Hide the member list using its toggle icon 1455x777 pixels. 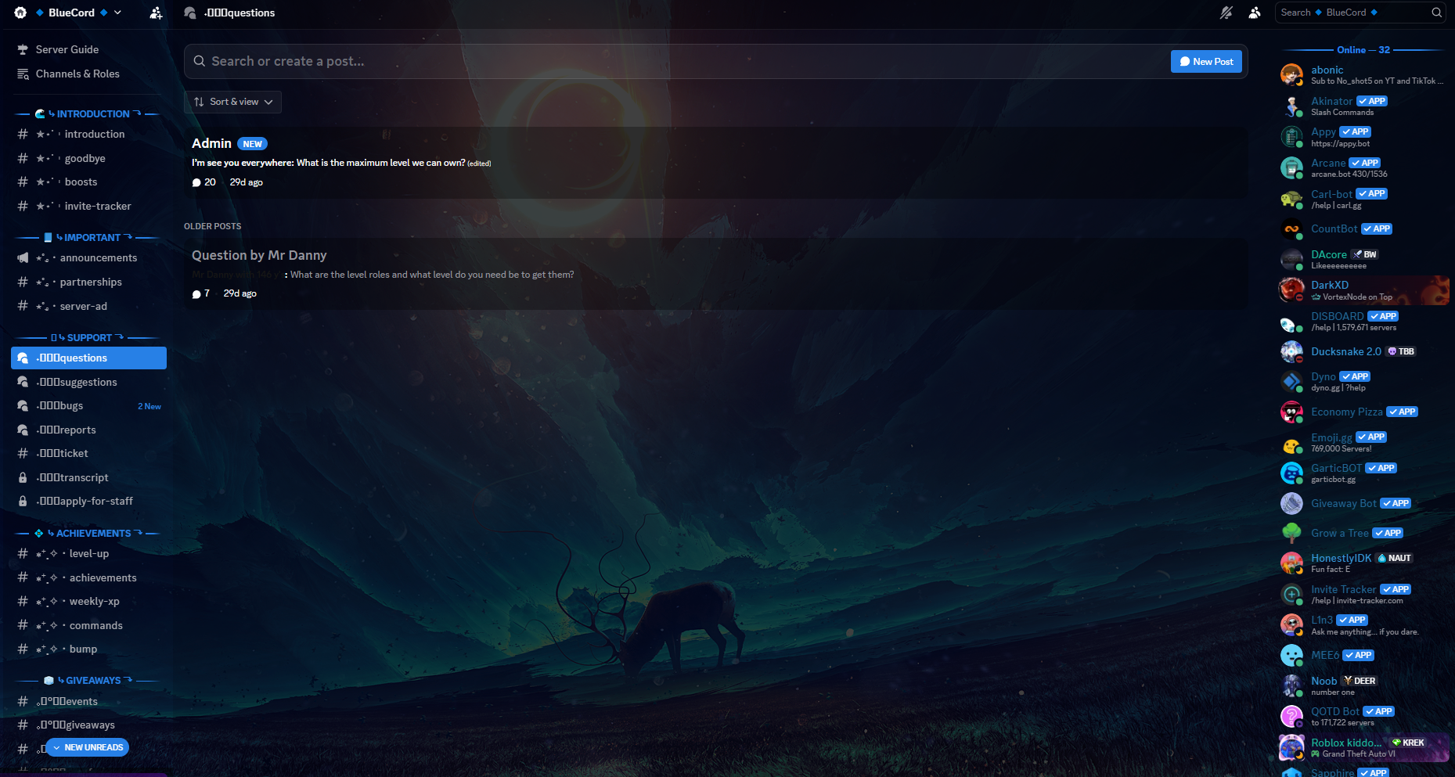tap(1254, 13)
